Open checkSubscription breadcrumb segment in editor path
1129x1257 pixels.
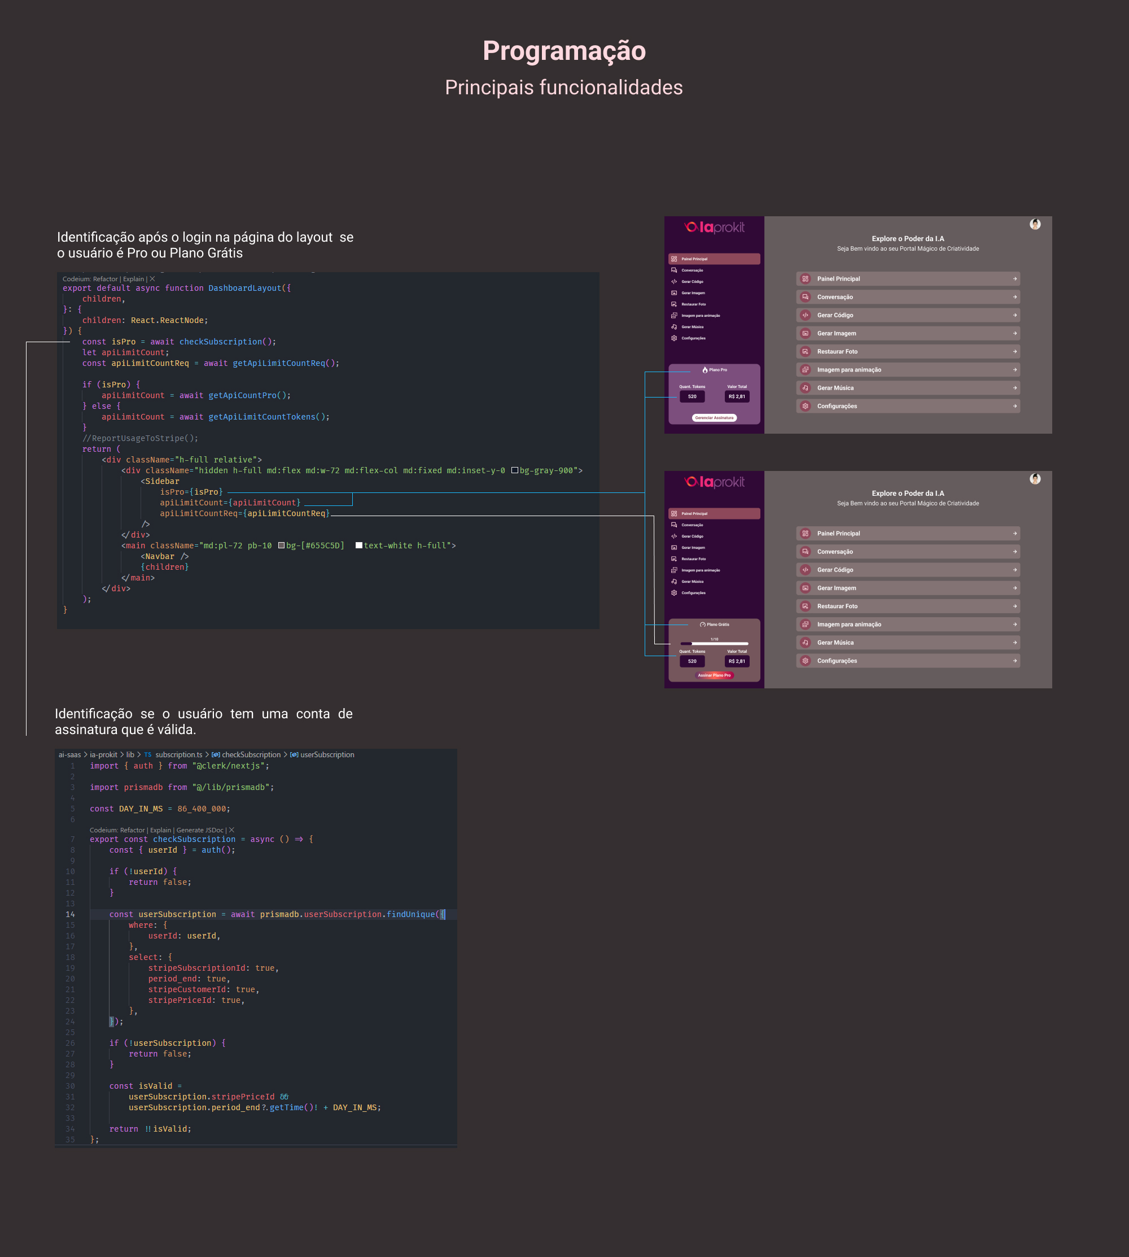251,754
